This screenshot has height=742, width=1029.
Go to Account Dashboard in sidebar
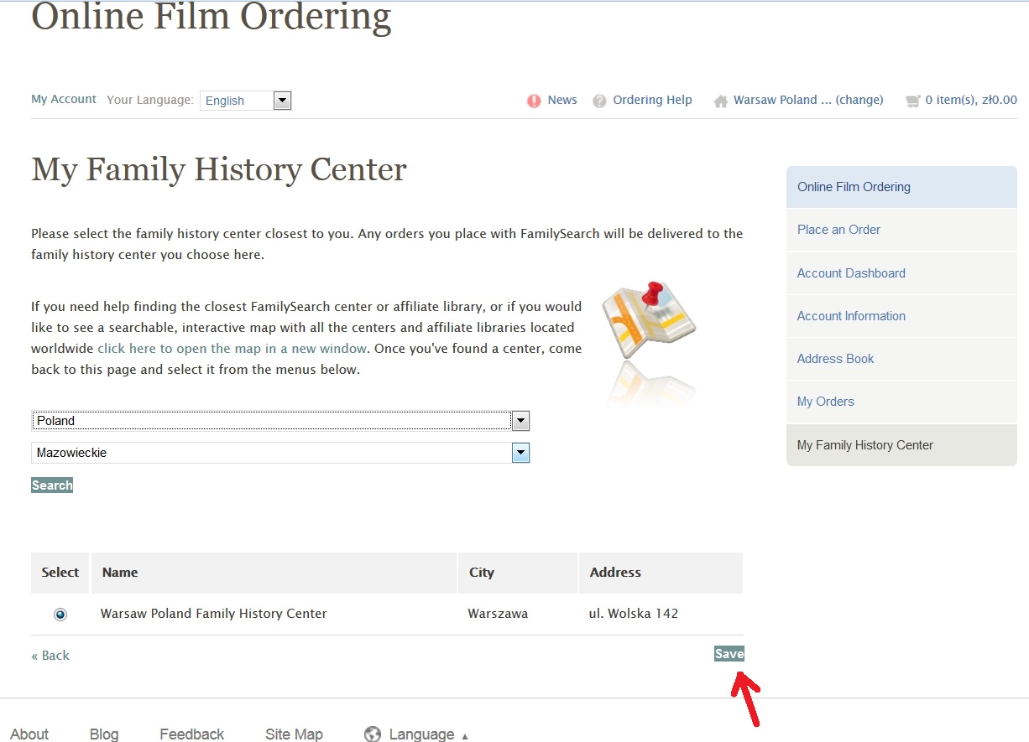[x=851, y=273]
